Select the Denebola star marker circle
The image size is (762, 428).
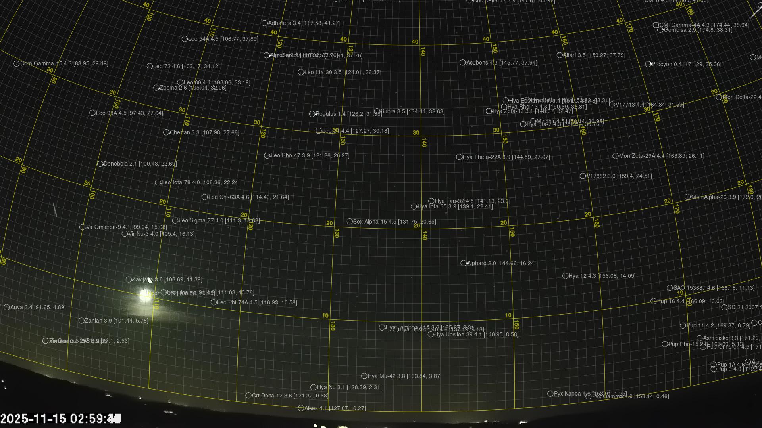click(x=100, y=164)
